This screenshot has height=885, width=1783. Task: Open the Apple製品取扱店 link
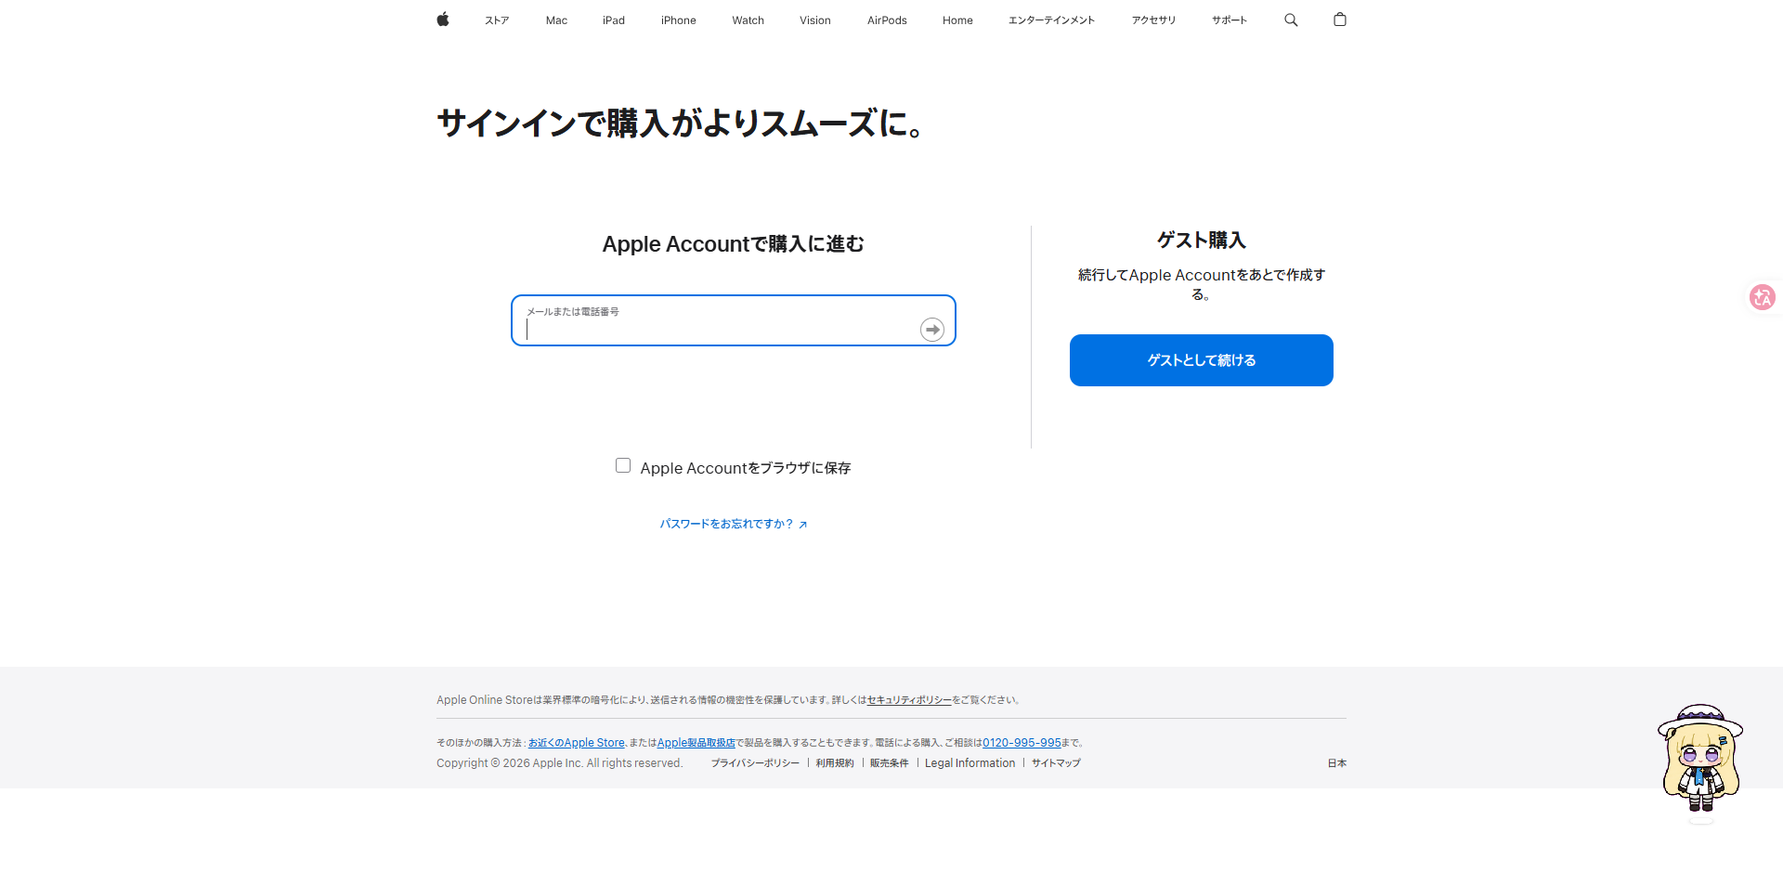pos(696,743)
